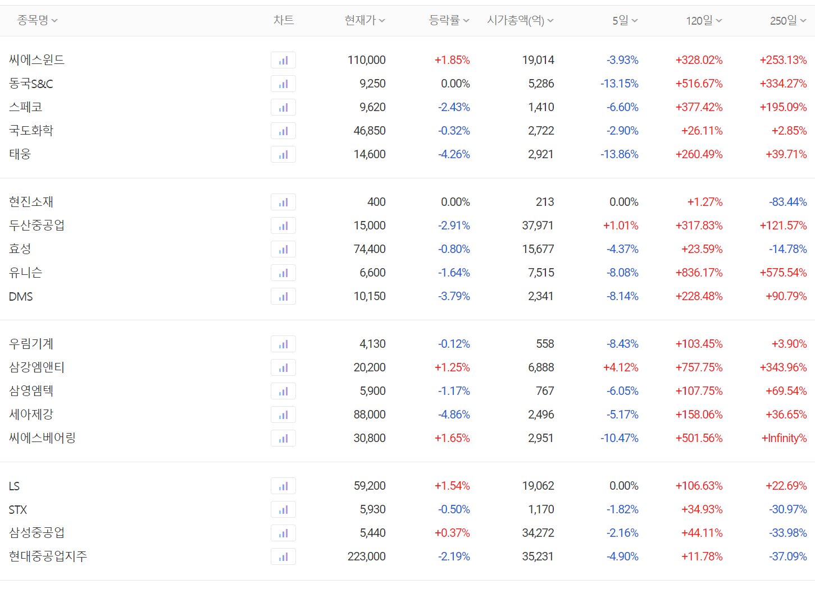Sort by 250일 column header
Viewport: 815px width, 589px height.
click(x=788, y=20)
